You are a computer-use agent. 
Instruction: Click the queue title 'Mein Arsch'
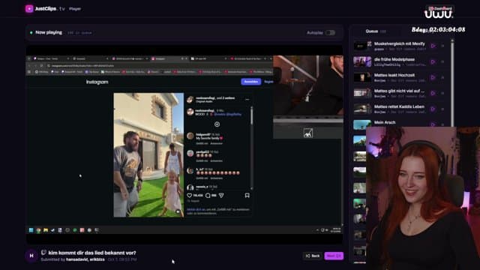coord(385,122)
